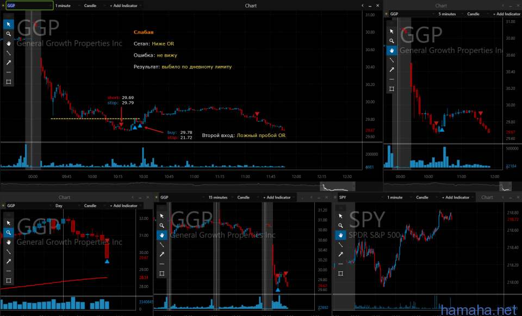Choose the arrow drawing tool in the GGP 1 minute chart
The image size is (522, 316).
pos(9,63)
